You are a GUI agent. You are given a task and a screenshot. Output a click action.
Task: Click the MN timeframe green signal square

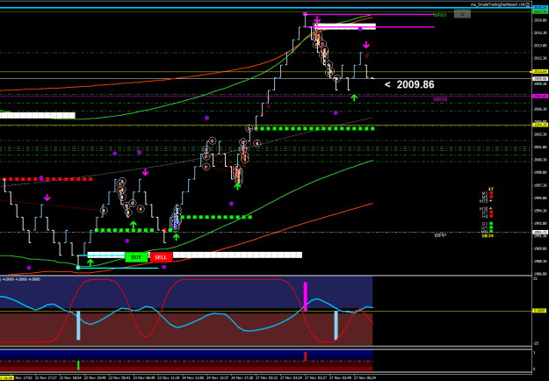(491, 231)
